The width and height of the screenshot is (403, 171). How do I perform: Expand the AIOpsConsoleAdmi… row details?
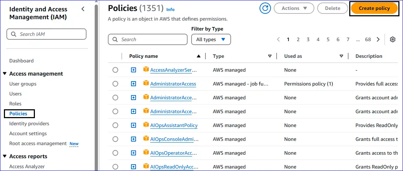point(134,139)
